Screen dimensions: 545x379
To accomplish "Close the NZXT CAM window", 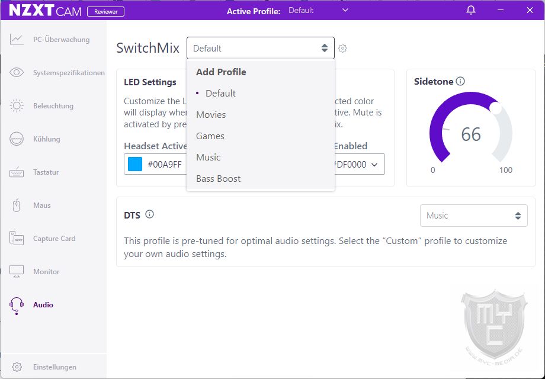I will click(530, 11).
